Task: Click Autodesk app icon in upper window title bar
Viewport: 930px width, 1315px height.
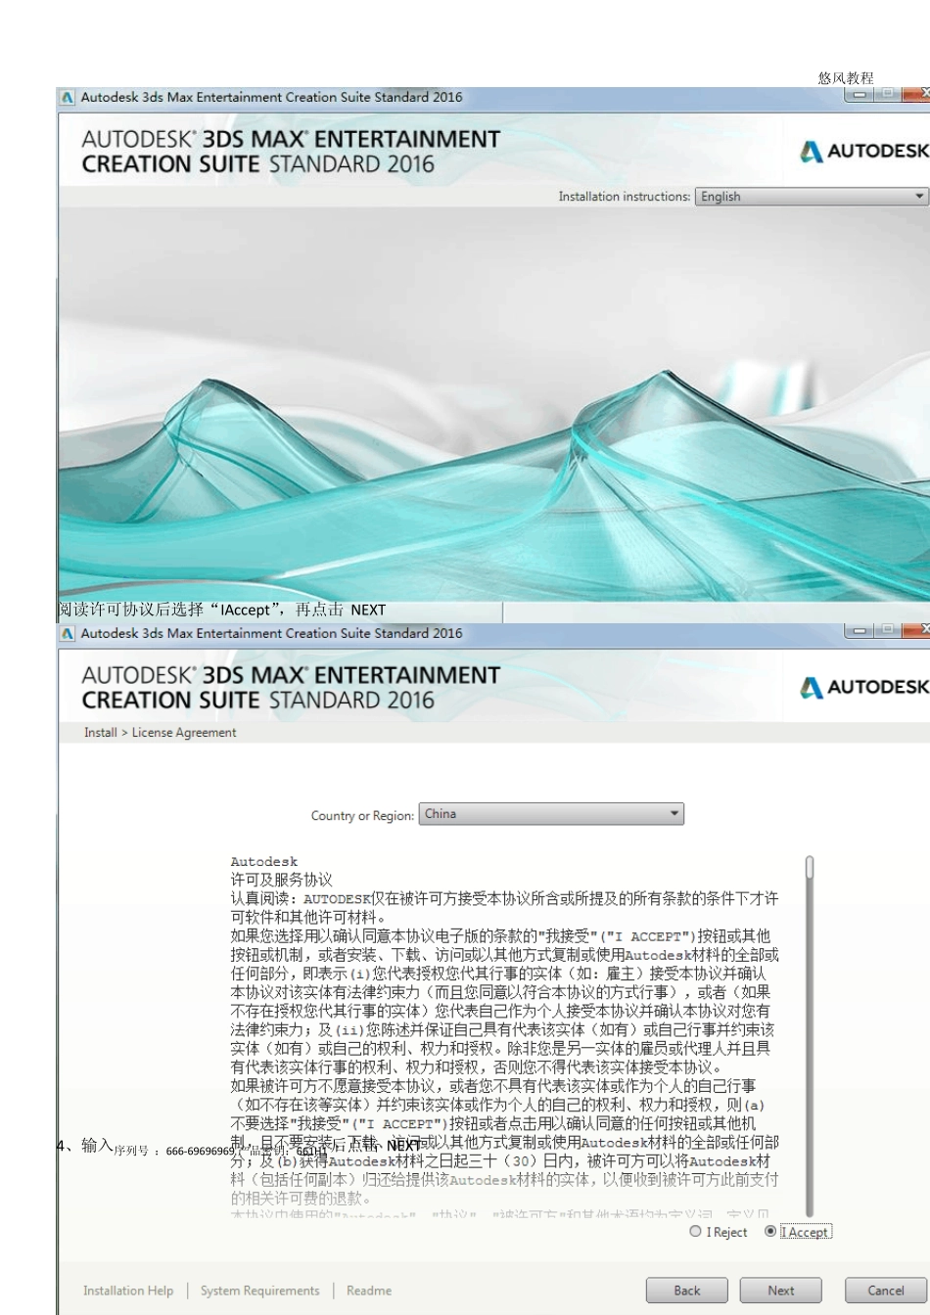Action: click(x=68, y=97)
